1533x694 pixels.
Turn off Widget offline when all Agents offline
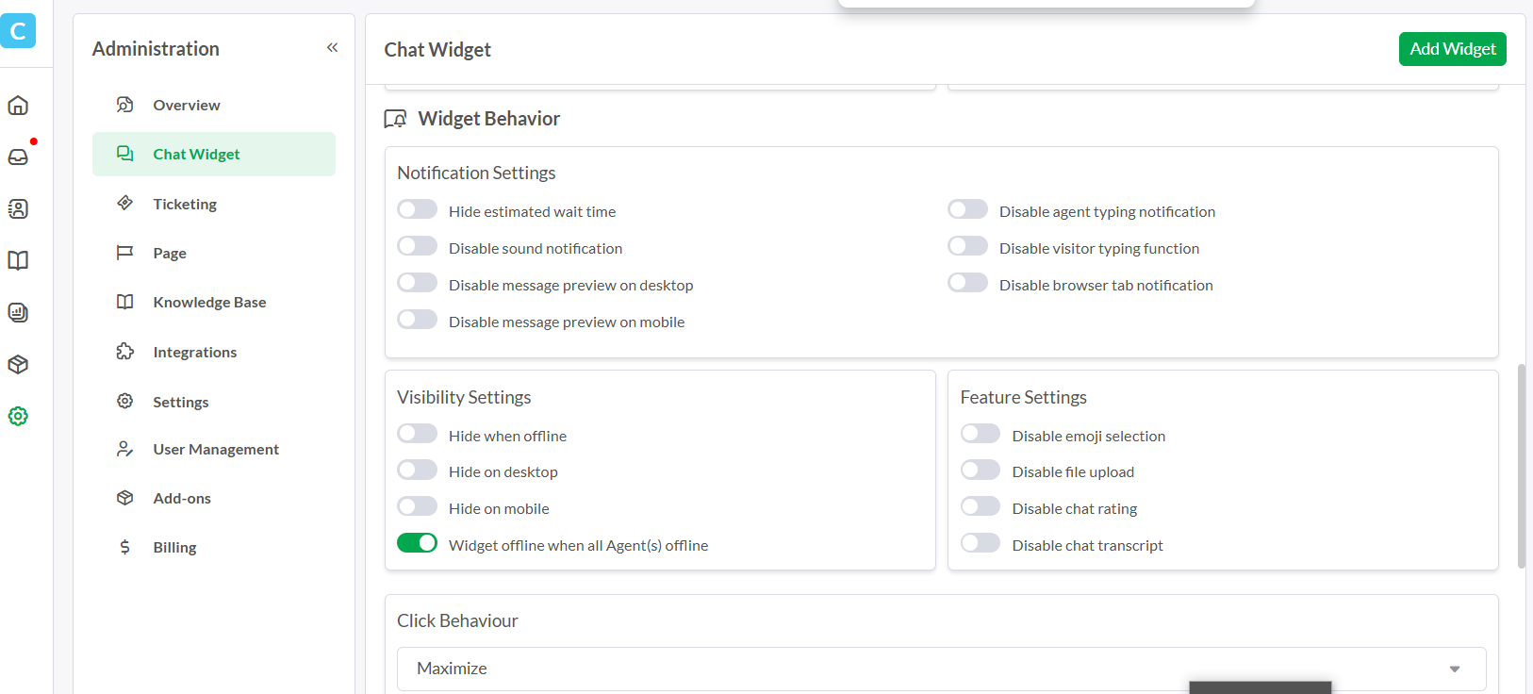[417, 543]
